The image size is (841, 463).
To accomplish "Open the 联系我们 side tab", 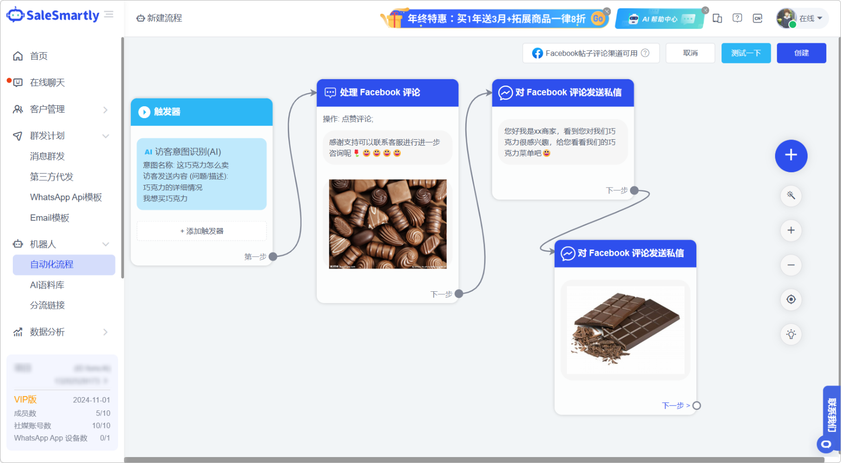I will (832, 415).
